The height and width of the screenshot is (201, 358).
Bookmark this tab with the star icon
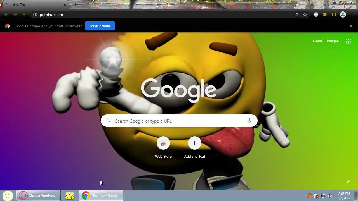[305, 15]
